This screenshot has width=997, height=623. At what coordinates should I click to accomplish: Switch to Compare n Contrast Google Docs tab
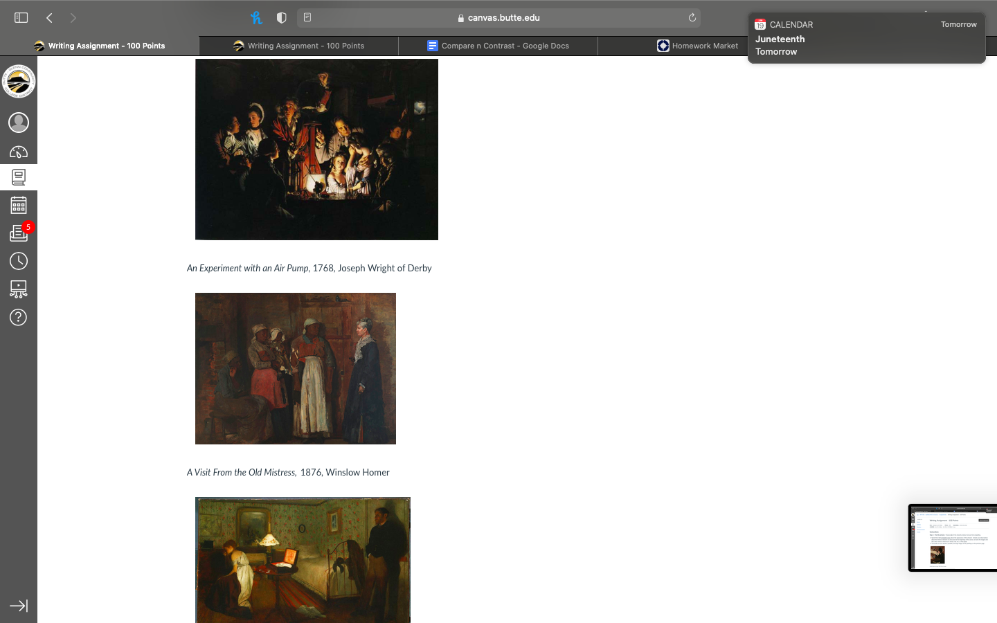(498, 46)
